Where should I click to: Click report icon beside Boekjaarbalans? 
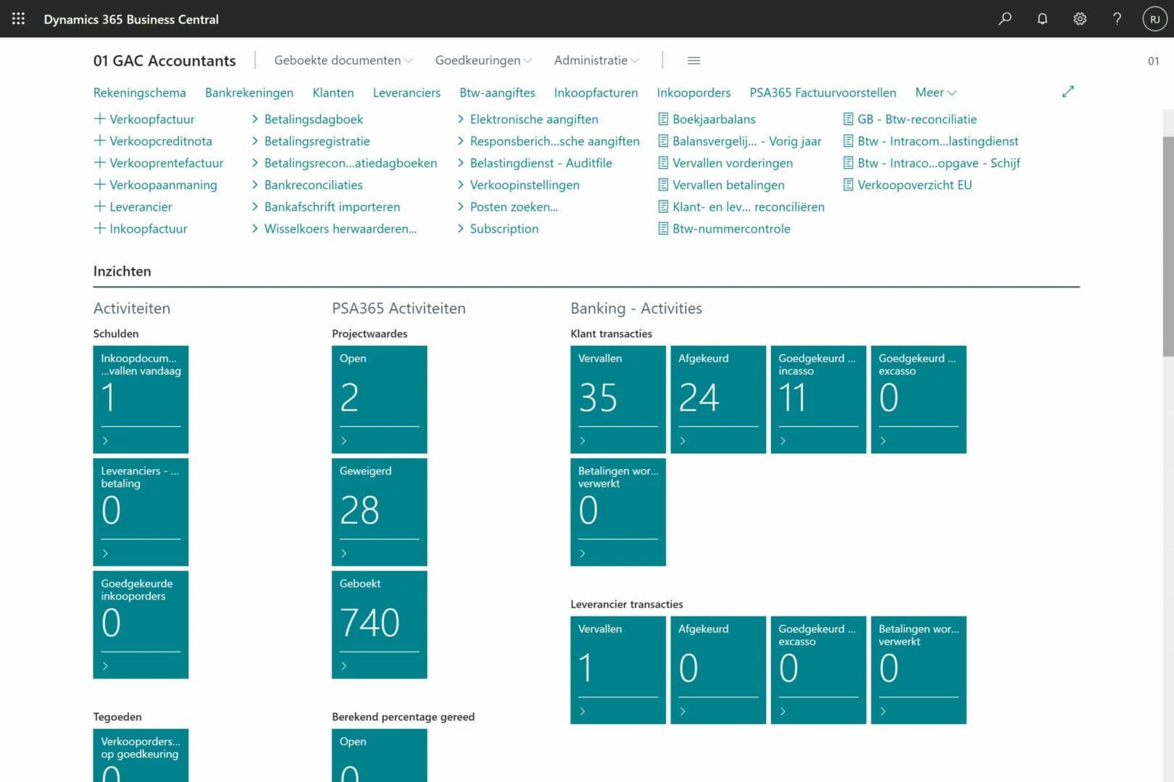tap(663, 119)
